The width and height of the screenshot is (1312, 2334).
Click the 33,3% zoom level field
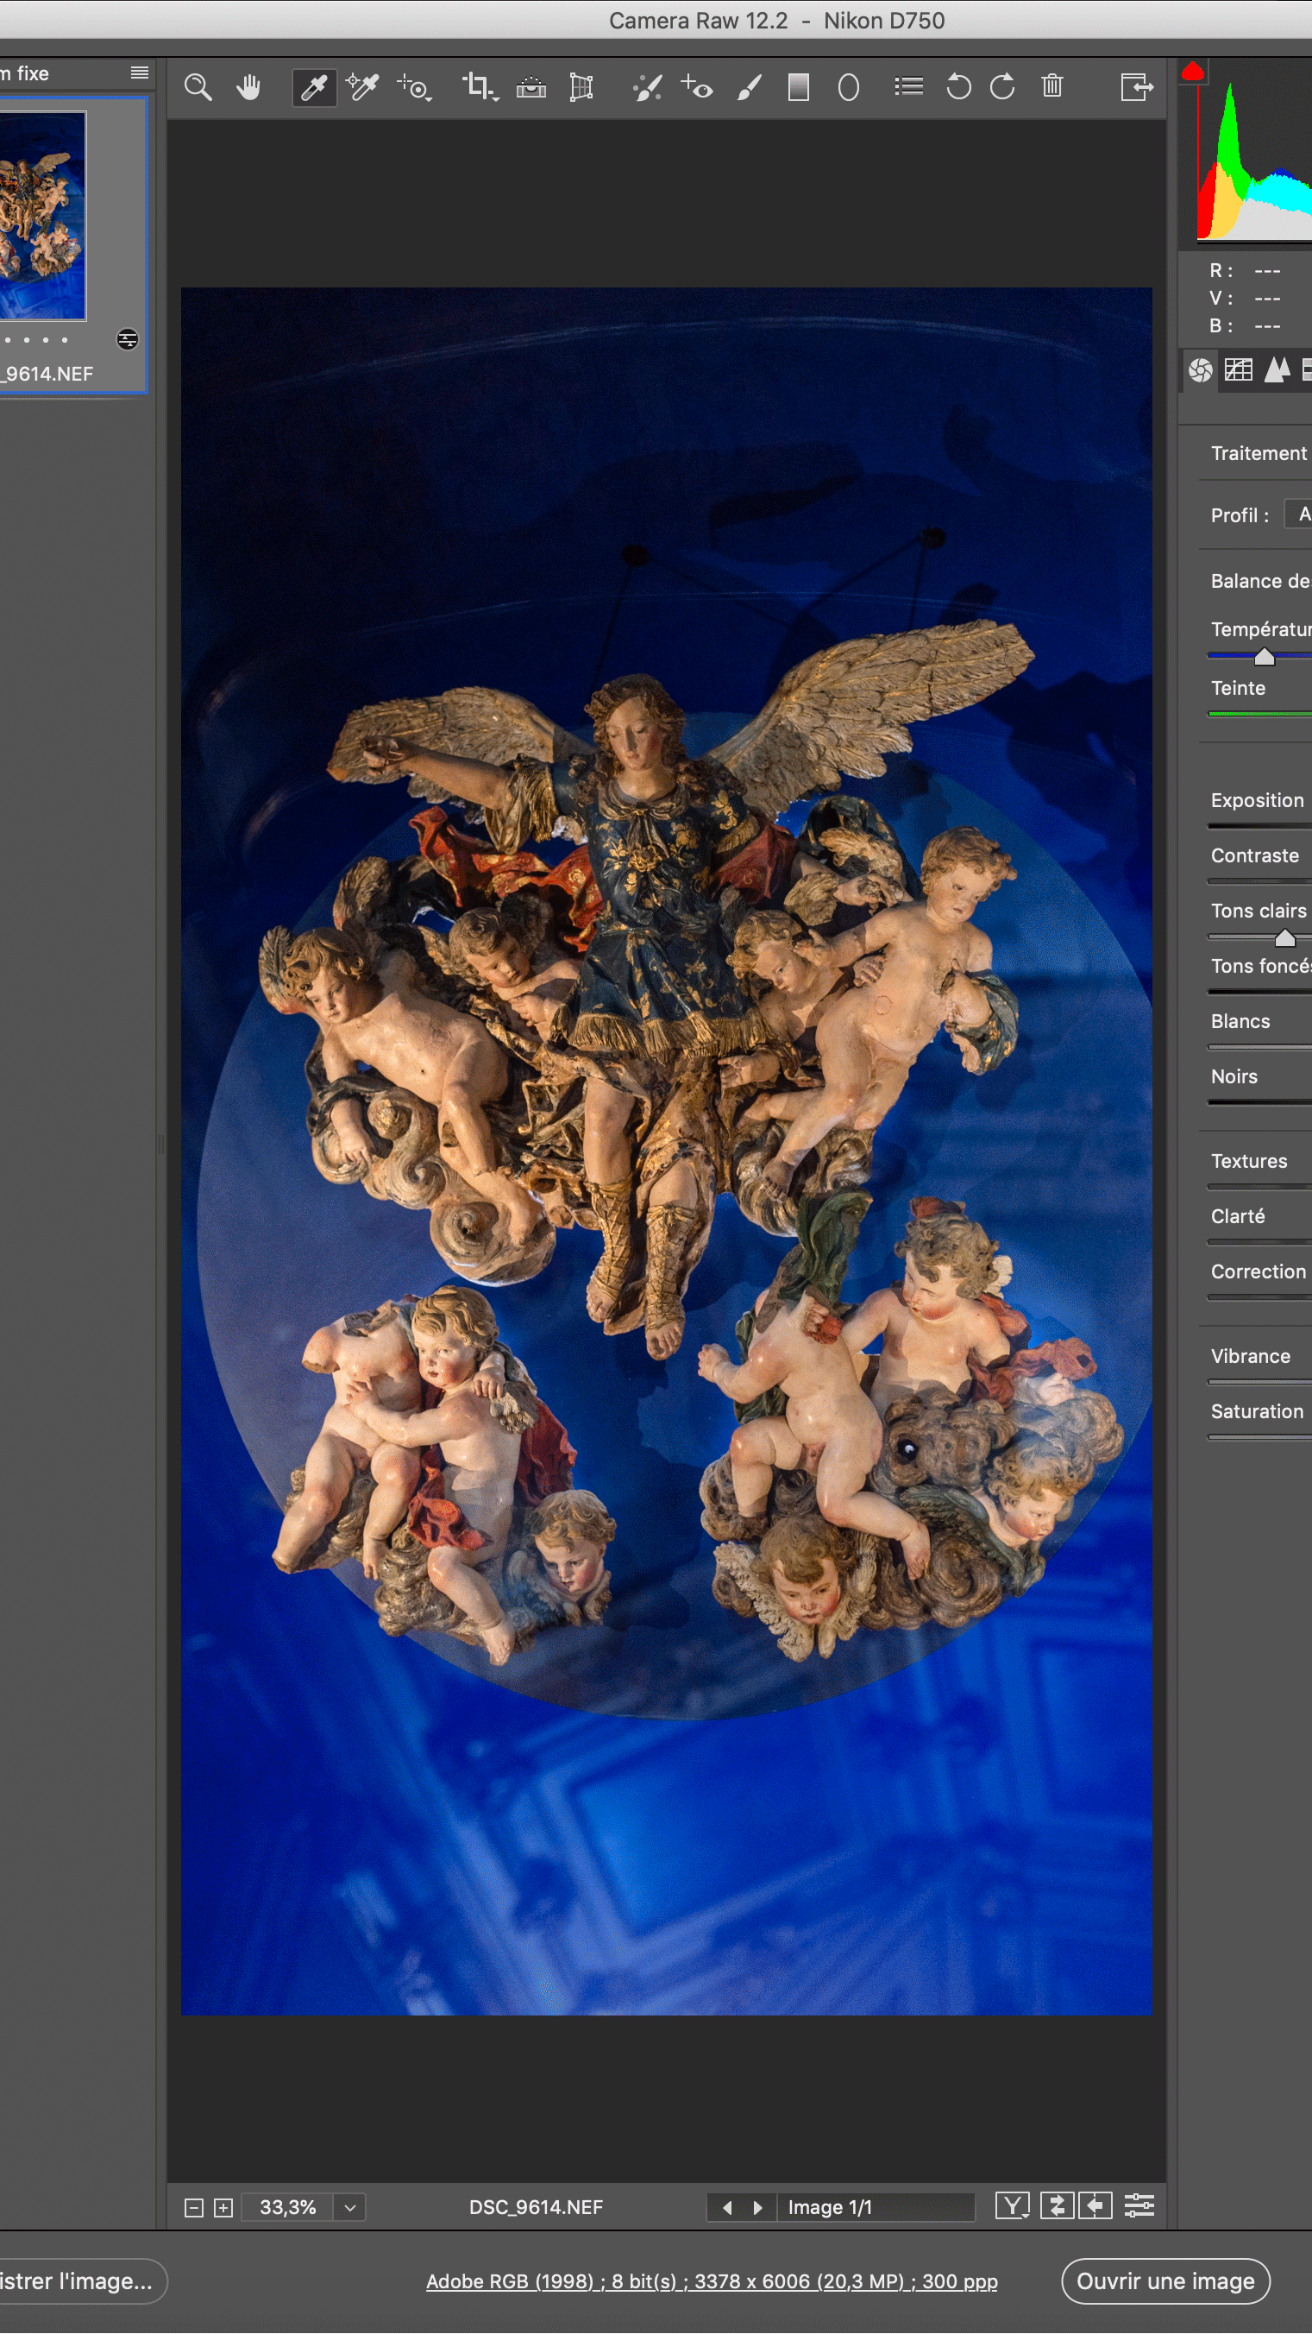[288, 2208]
